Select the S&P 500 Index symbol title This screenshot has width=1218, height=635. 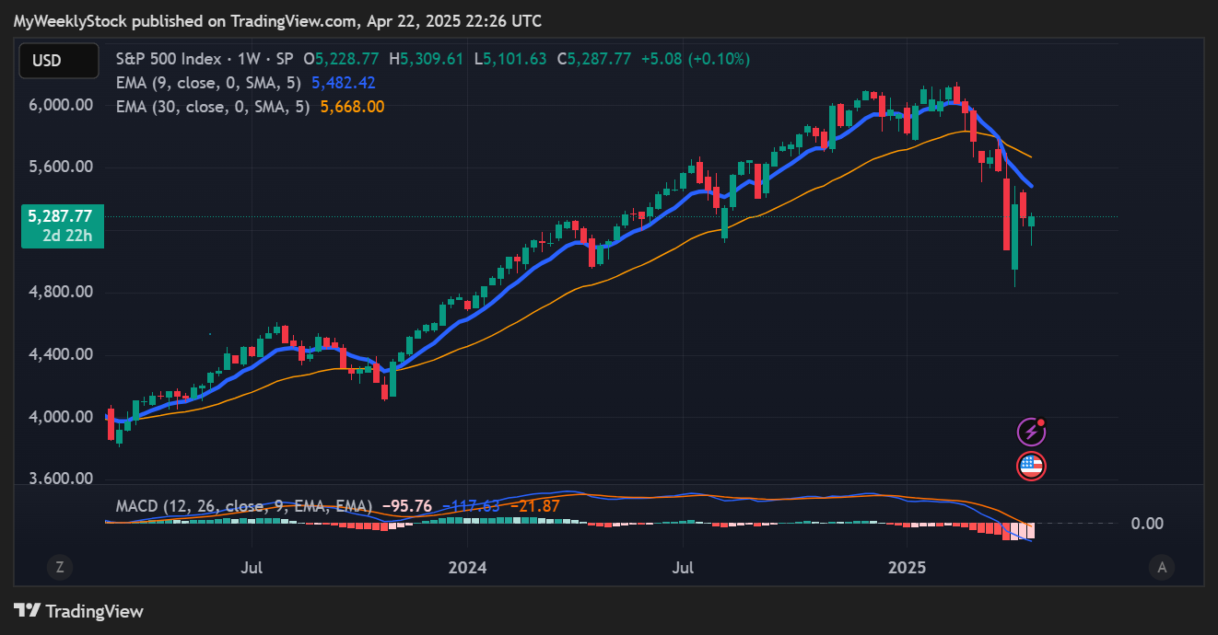[x=203, y=59]
